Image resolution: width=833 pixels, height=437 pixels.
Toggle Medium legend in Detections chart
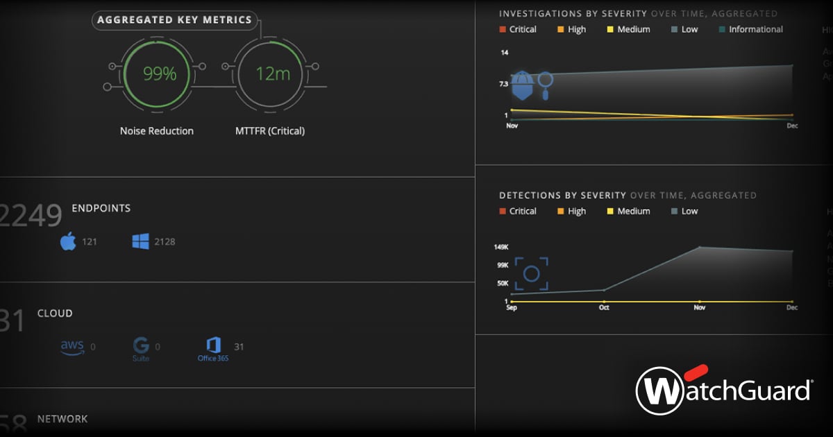click(x=629, y=211)
